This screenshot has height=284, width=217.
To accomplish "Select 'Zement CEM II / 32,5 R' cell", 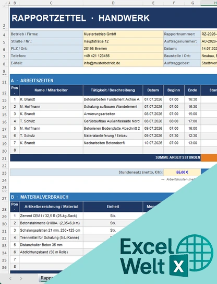I will coord(51,216).
